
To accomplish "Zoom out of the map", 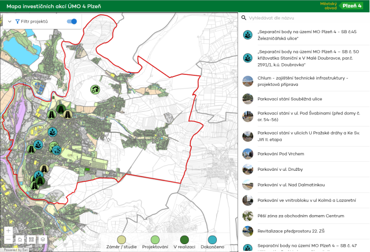I will pyautogui.click(x=8, y=239).
